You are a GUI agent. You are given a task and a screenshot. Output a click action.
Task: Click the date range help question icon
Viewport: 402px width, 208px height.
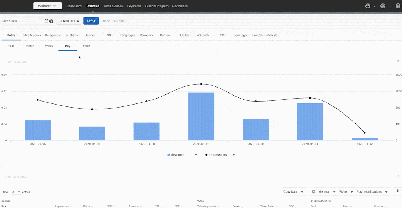click(51, 21)
